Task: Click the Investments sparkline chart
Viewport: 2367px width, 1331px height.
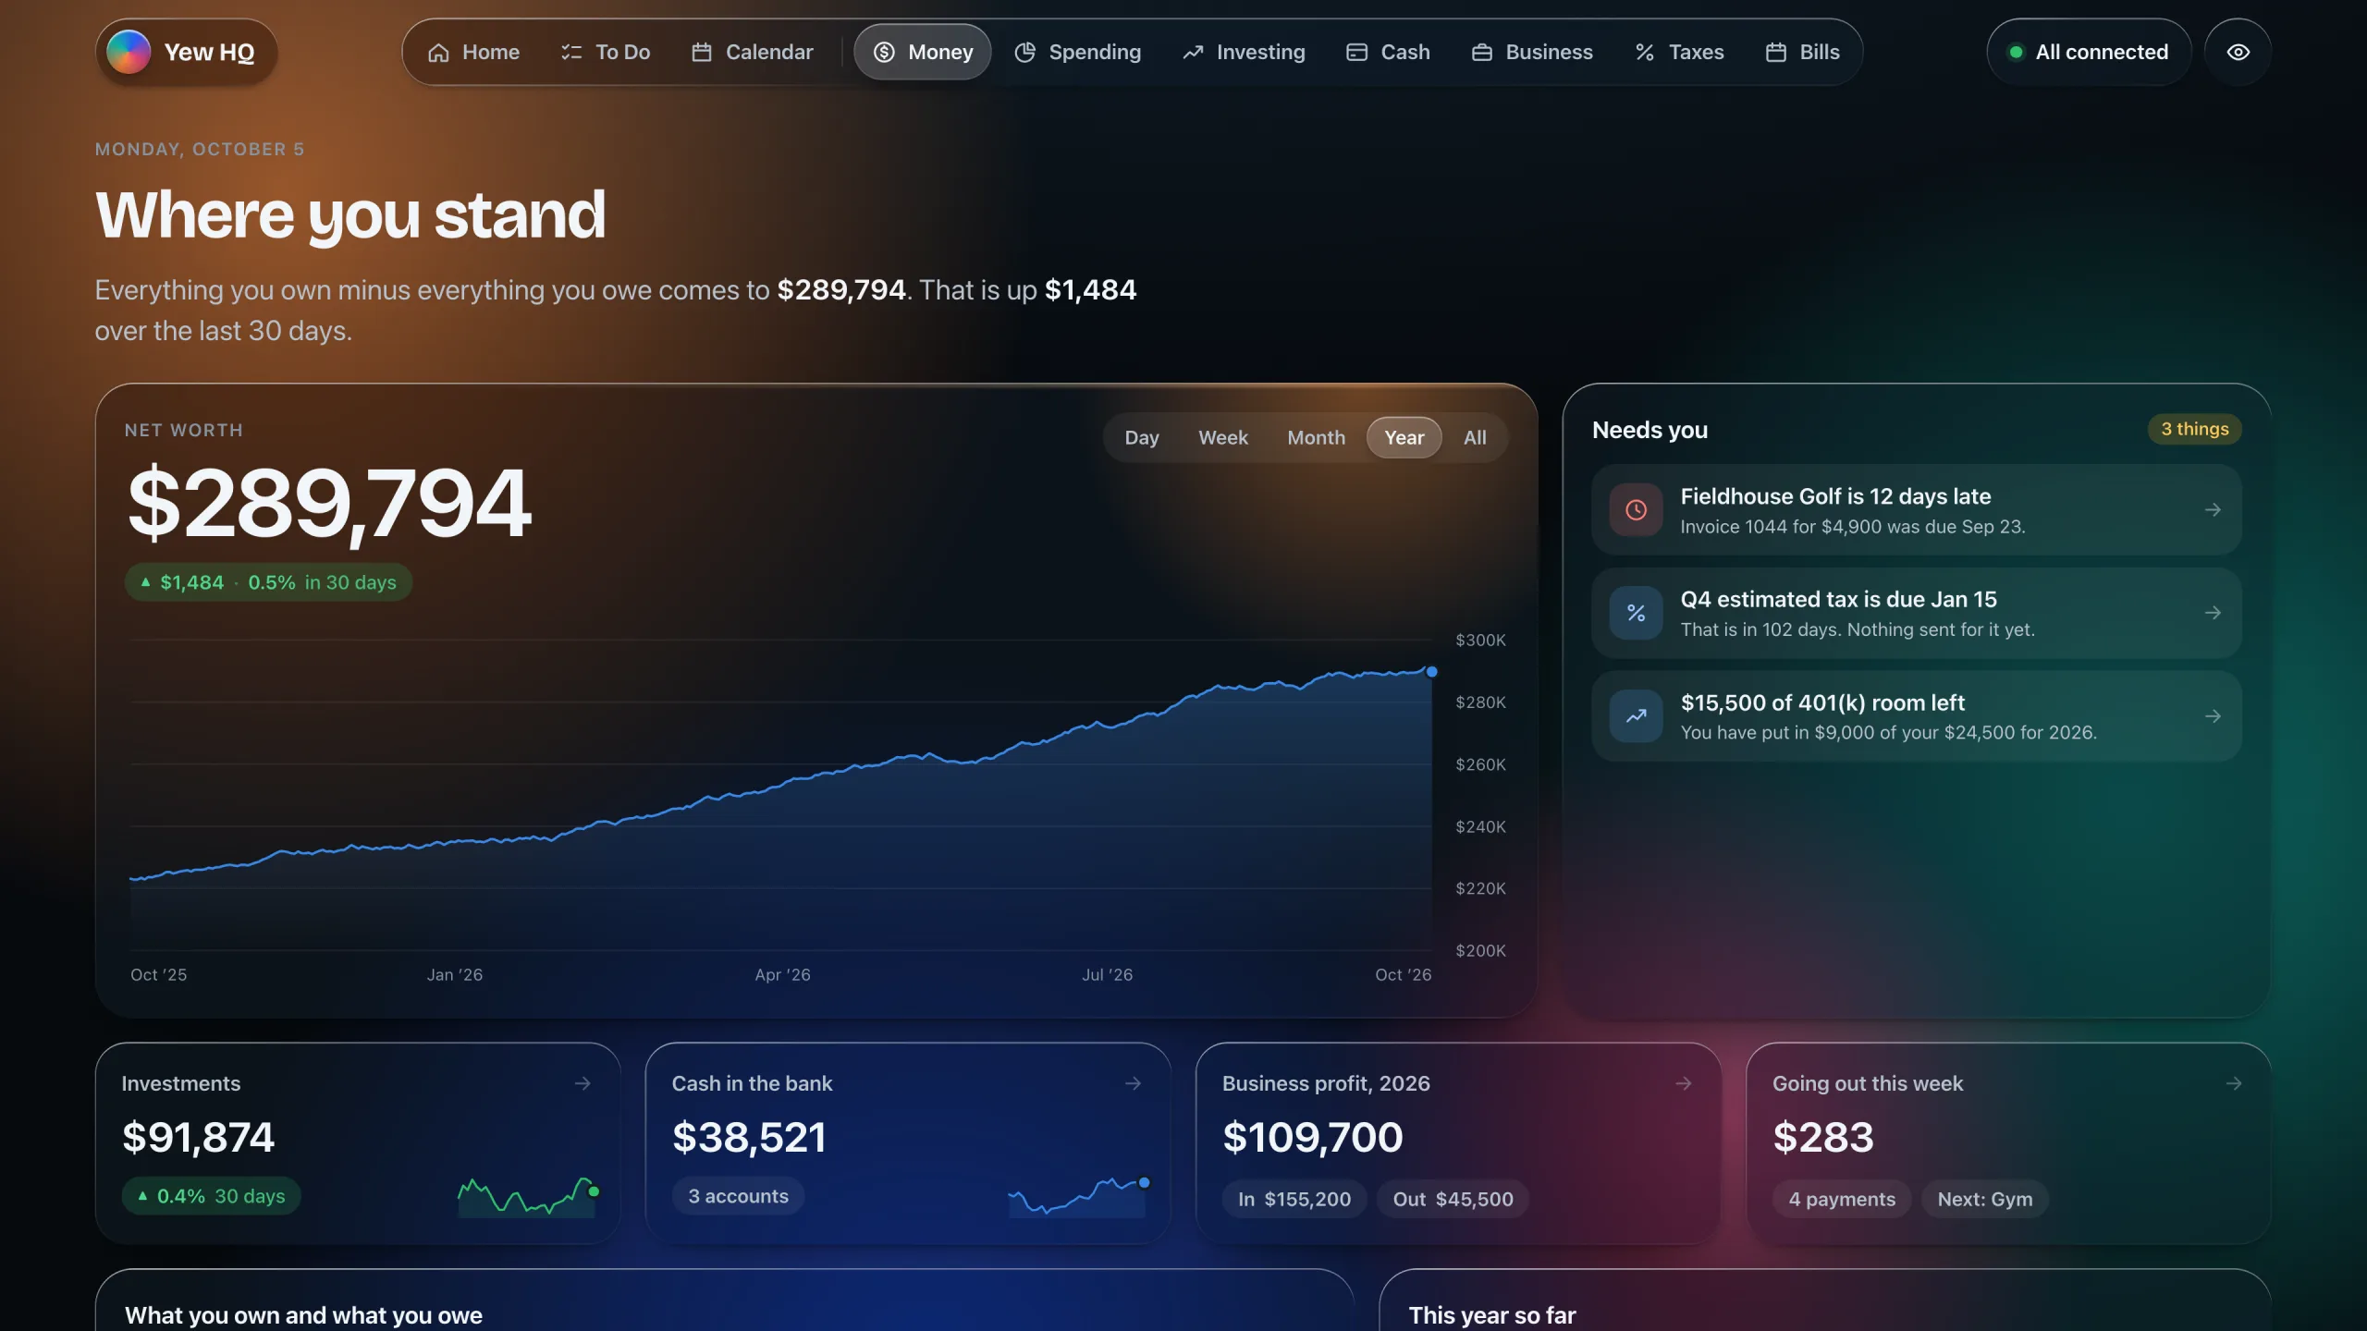Action: tap(528, 1196)
